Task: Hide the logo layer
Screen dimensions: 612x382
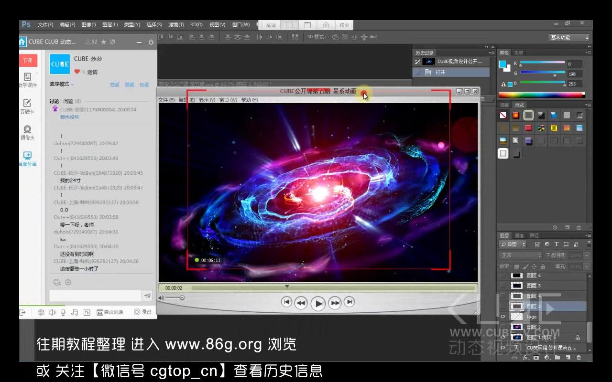Action: click(x=503, y=317)
